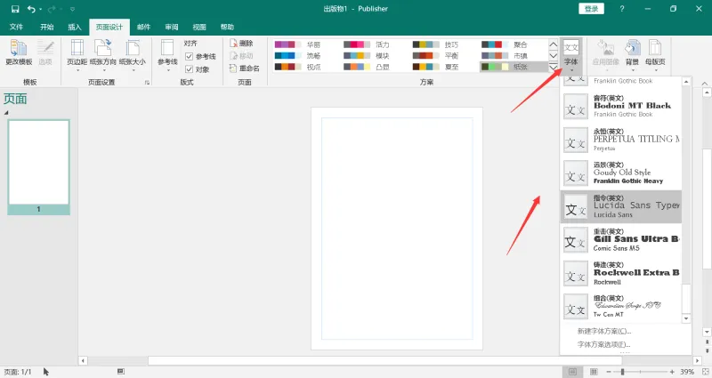This screenshot has width=712, height=378.
Task: Open the help question mark icon
Action: [621, 9]
